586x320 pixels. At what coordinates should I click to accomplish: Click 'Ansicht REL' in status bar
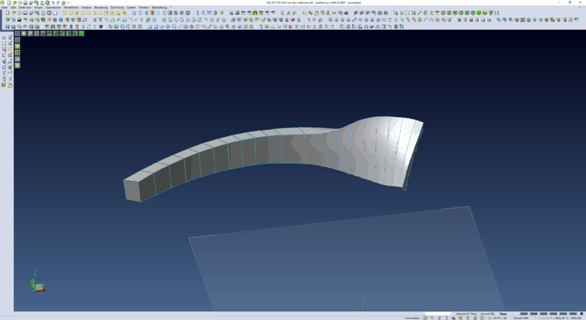pos(488,314)
